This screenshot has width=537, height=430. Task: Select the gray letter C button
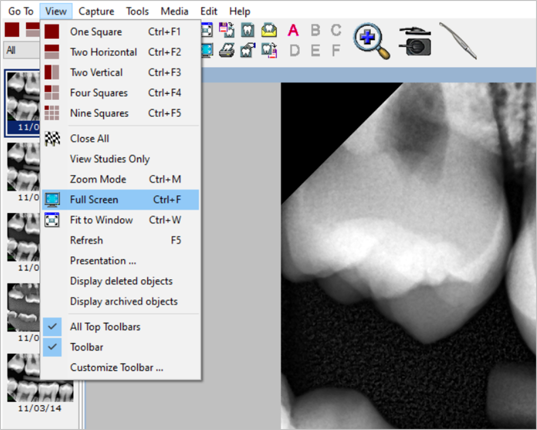(x=336, y=30)
